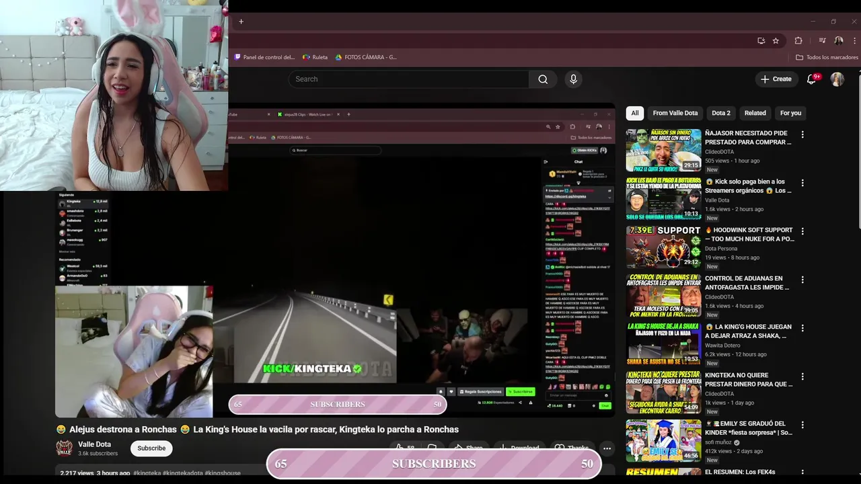The width and height of the screenshot is (861, 484).
Task: Open more actions menu below video
Action: [607, 448]
